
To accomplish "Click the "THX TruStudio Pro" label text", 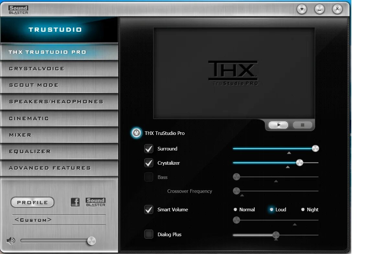I will pos(164,133).
